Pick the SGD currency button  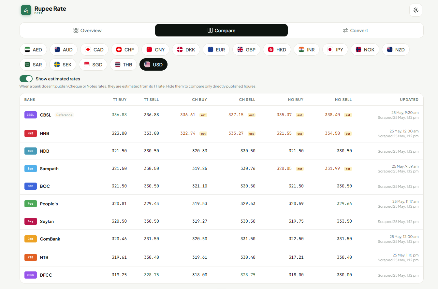click(93, 64)
